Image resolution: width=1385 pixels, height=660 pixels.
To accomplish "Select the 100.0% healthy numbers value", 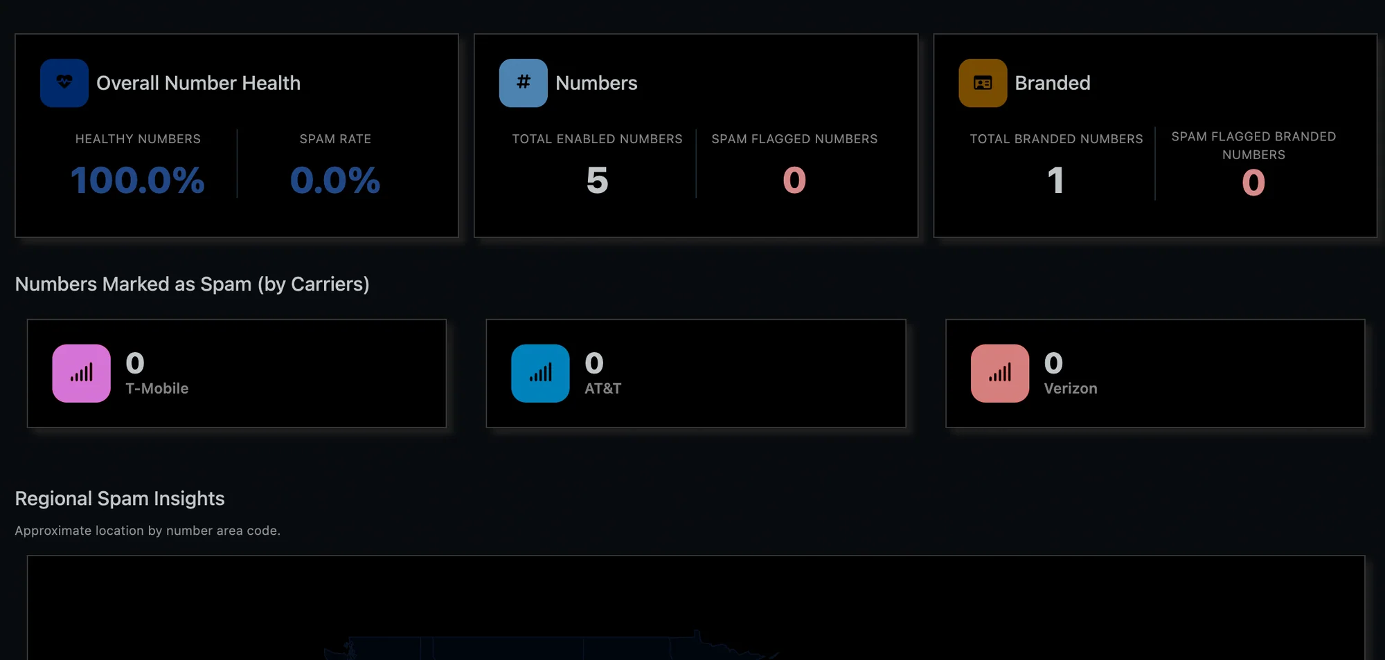I will point(138,181).
